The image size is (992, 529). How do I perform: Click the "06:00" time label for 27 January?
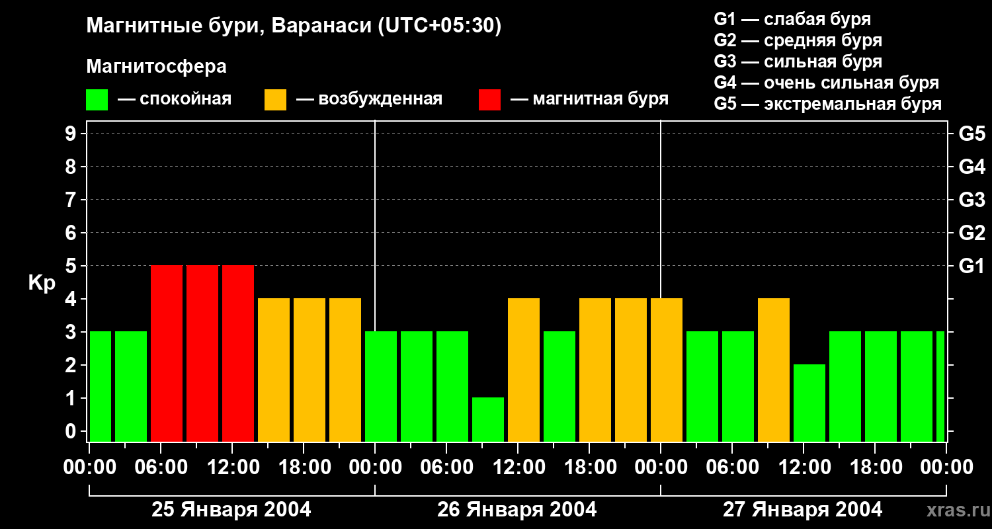coord(732,468)
